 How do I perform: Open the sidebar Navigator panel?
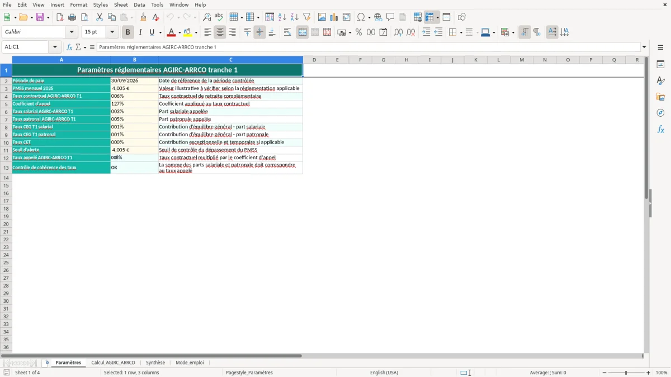(660, 113)
